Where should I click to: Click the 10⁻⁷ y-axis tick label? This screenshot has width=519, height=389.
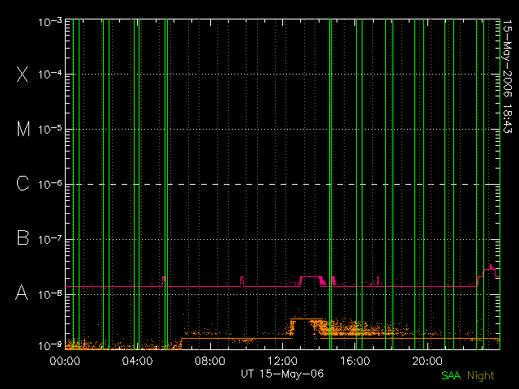[50, 239]
